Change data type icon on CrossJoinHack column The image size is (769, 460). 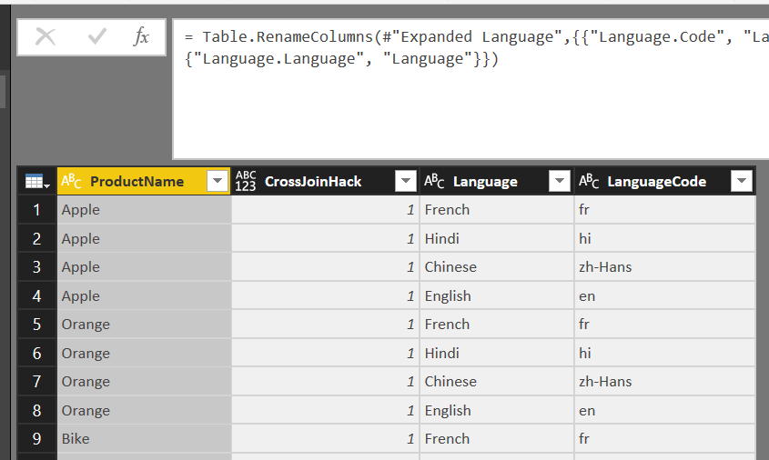tap(246, 181)
